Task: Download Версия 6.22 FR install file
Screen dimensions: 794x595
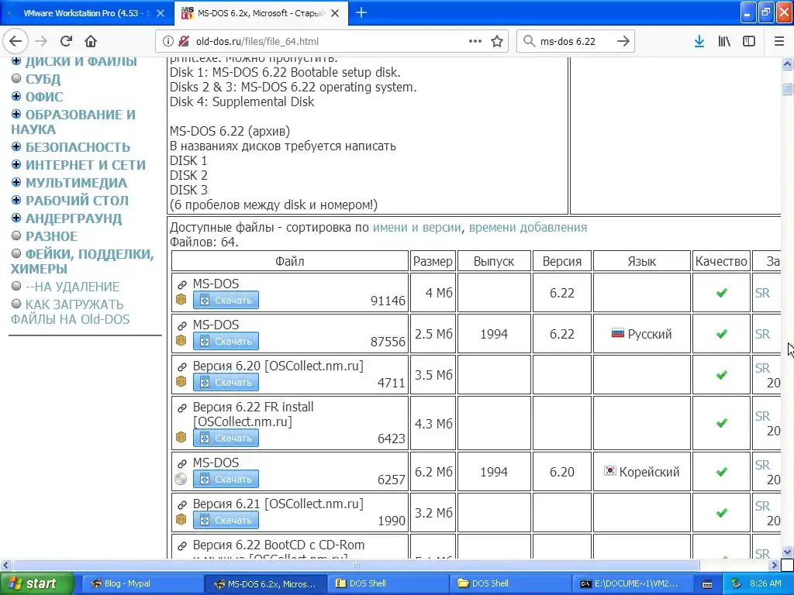Action: (x=226, y=438)
